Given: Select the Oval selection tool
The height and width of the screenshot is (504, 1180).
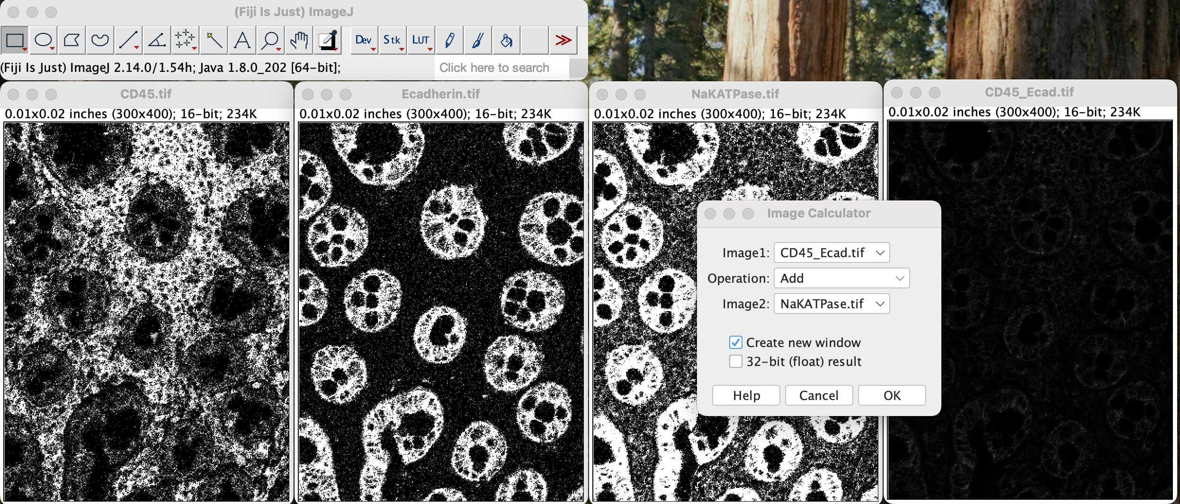Looking at the screenshot, I should click(43, 40).
